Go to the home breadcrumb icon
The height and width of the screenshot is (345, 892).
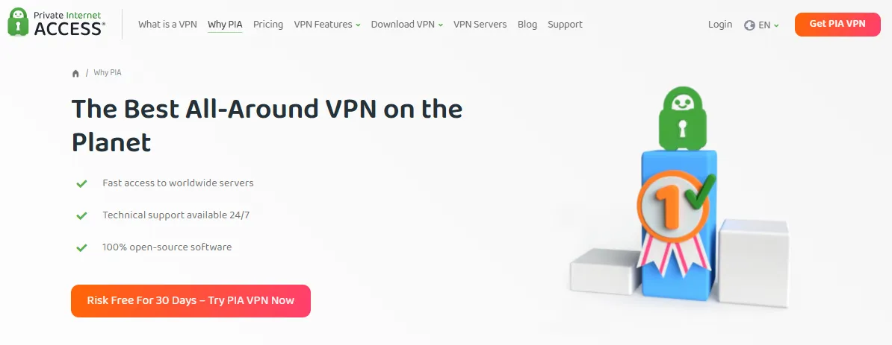pos(75,73)
